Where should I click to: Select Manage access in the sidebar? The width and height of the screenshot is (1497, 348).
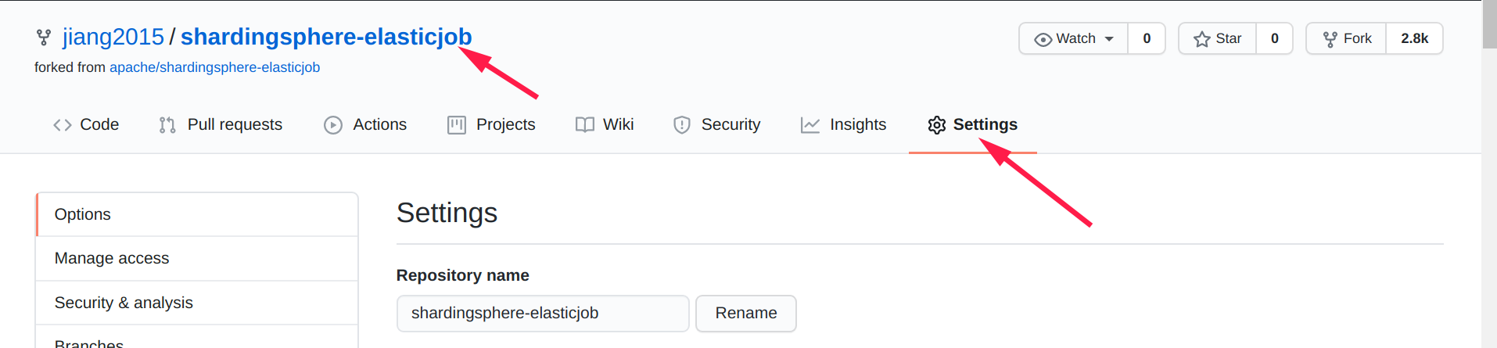coord(197,258)
